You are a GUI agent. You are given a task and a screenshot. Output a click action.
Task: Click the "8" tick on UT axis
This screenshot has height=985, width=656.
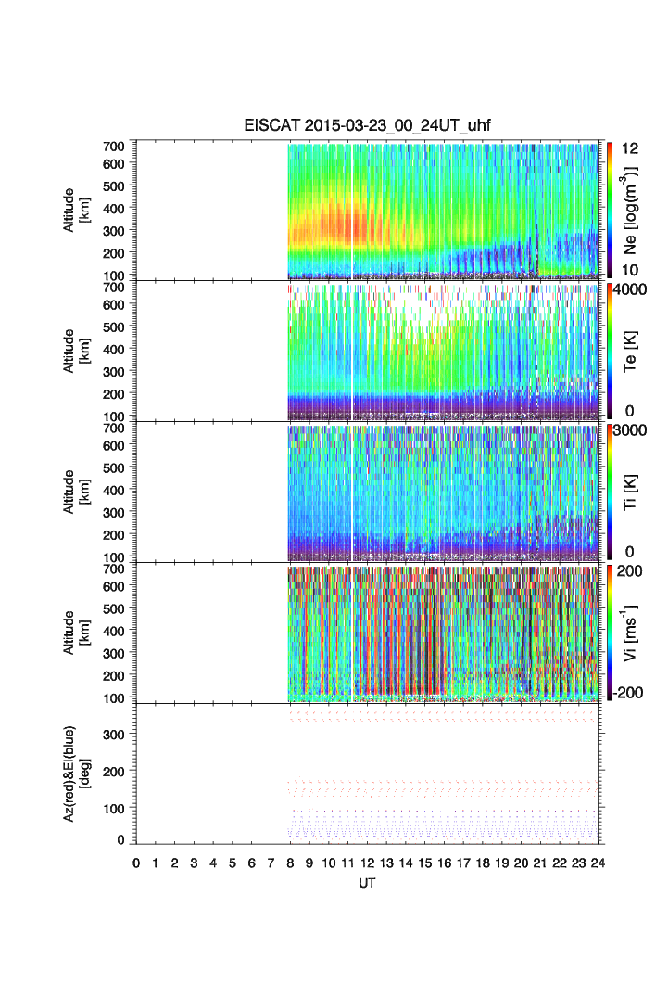(290, 863)
